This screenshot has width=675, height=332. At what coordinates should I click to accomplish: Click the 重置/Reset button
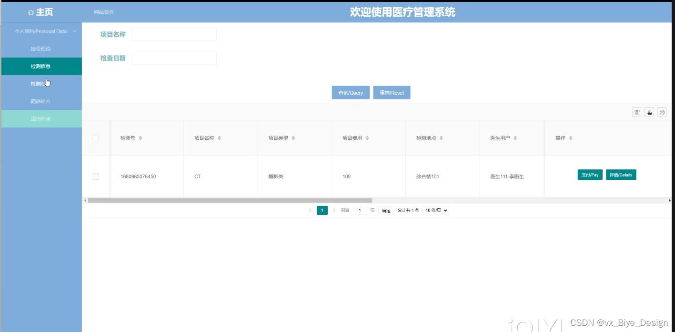[x=392, y=93]
